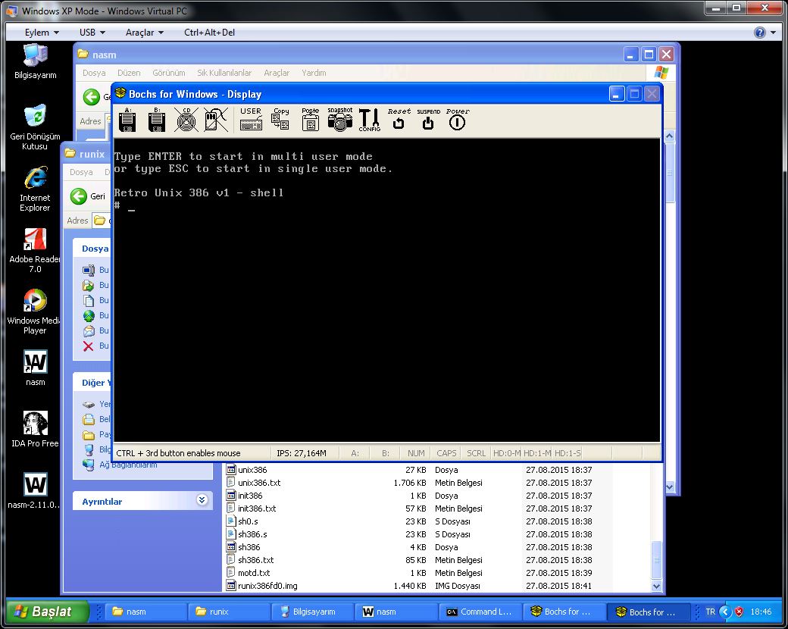The height and width of the screenshot is (629, 788).
Task: Send Ctrl+Alt+Del to virtual machine
Action: [209, 33]
